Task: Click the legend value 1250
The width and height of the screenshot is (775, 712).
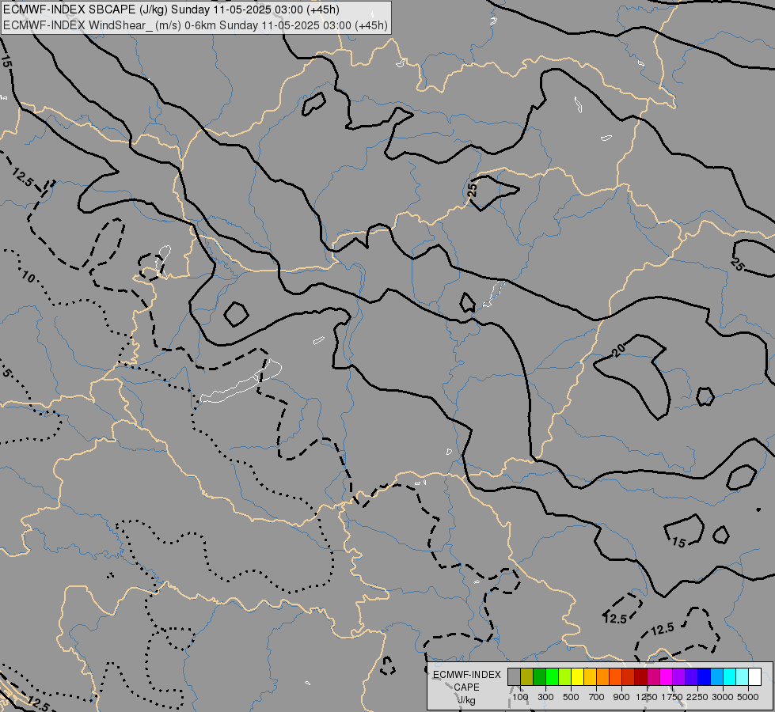Action: pyautogui.click(x=647, y=697)
